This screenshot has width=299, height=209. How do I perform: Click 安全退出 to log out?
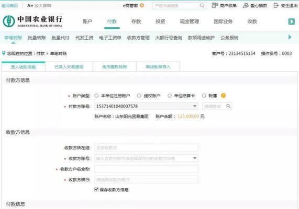click(285, 6)
